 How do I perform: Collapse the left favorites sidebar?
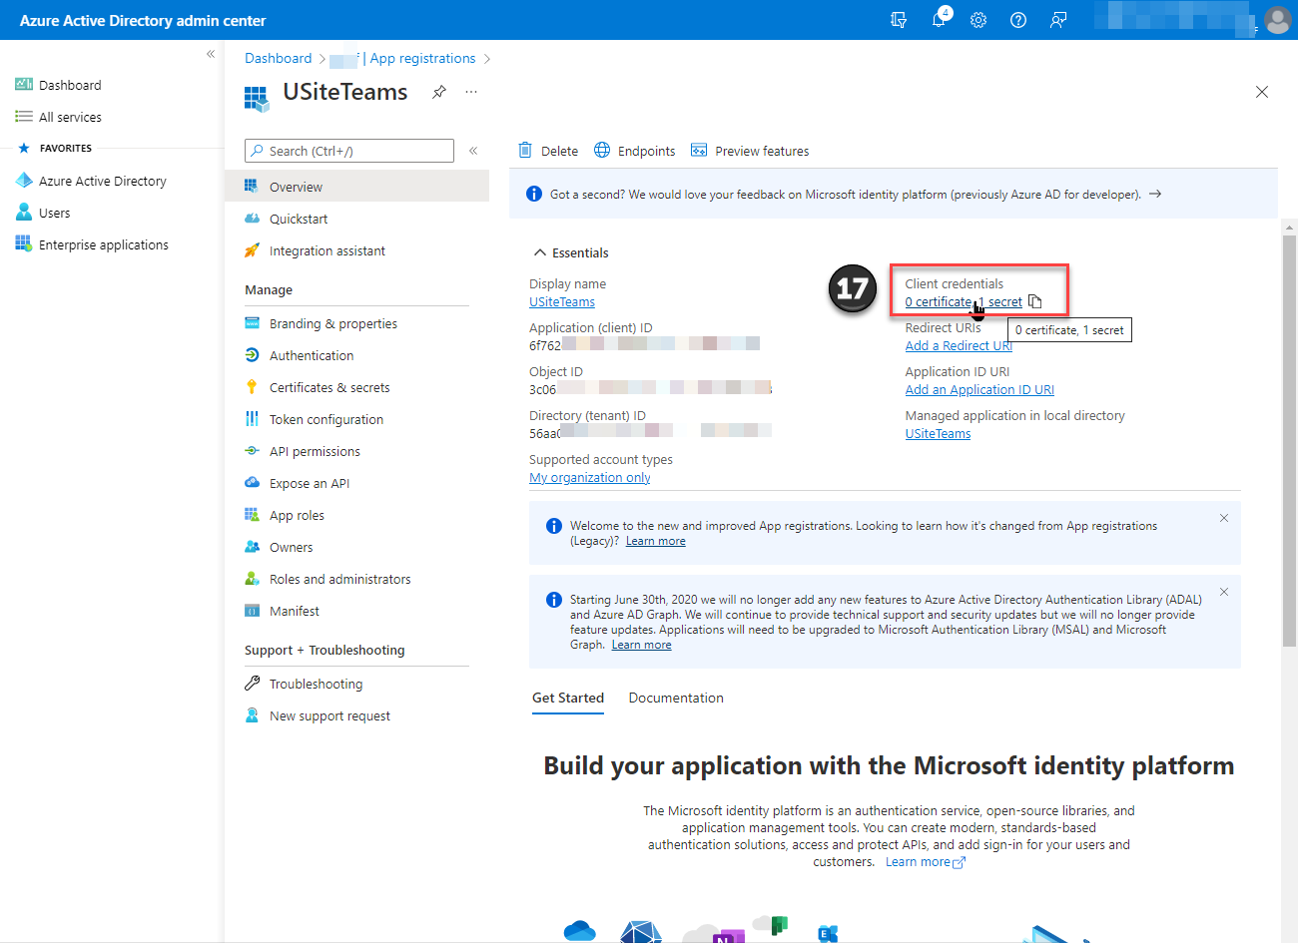(x=211, y=54)
